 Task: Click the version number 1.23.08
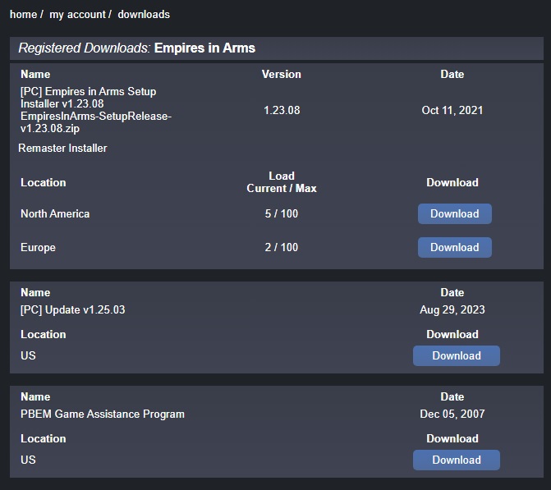point(282,110)
